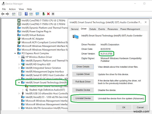Click Intel(R) Corporation driver provider text
This screenshot has height=114, width=152.
coord(110,45)
